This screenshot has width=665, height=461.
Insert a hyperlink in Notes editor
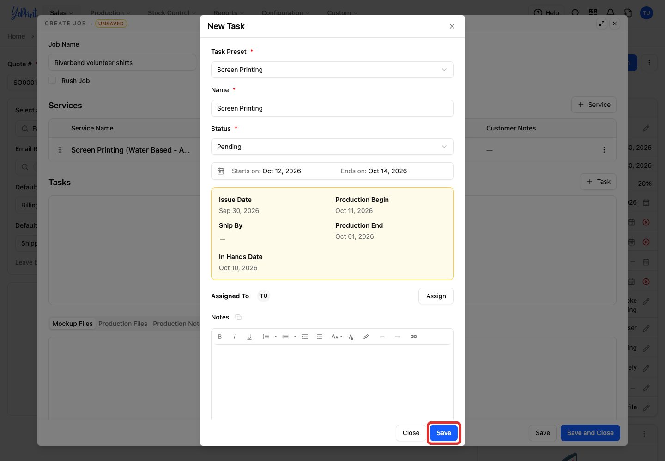click(x=414, y=337)
